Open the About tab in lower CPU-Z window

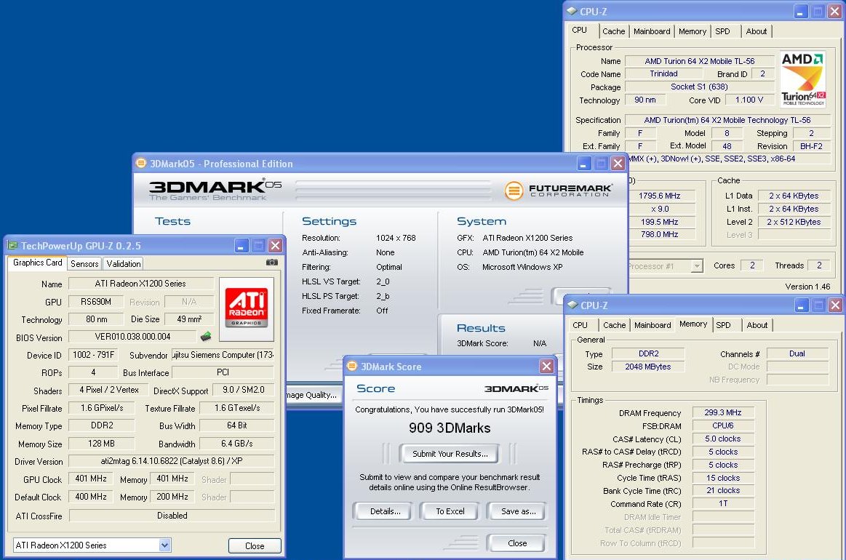pyautogui.click(x=757, y=325)
